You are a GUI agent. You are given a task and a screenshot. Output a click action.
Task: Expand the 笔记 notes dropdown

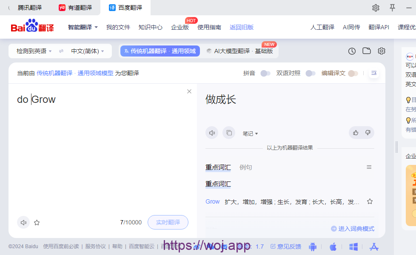(250, 133)
